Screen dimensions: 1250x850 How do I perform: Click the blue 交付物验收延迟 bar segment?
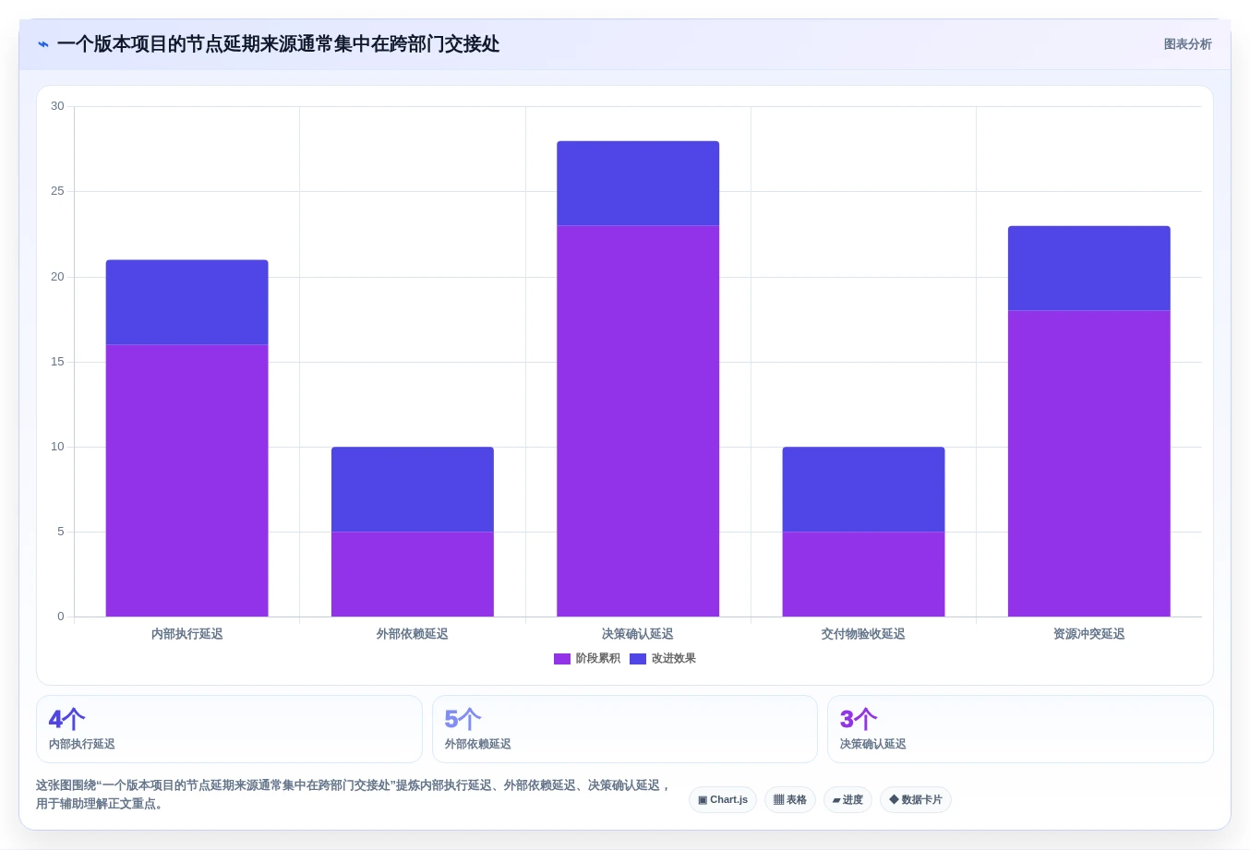[863, 490]
